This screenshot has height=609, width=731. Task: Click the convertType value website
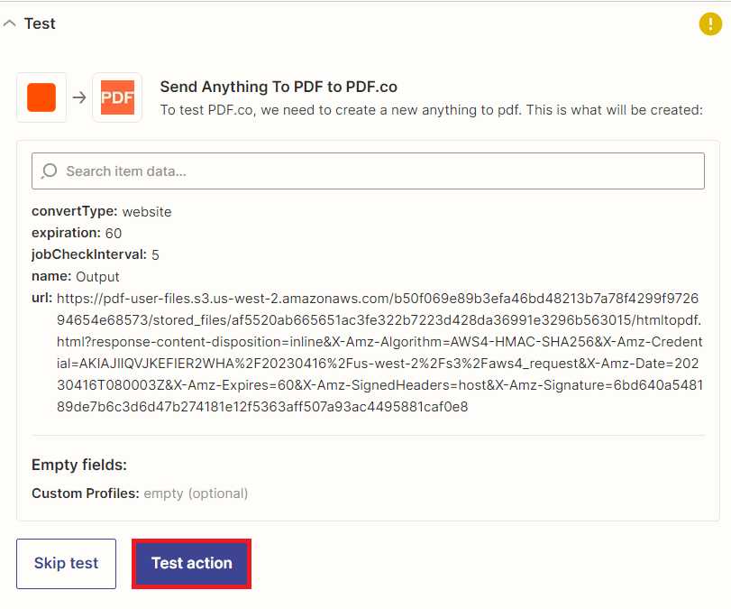[x=147, y=212]
